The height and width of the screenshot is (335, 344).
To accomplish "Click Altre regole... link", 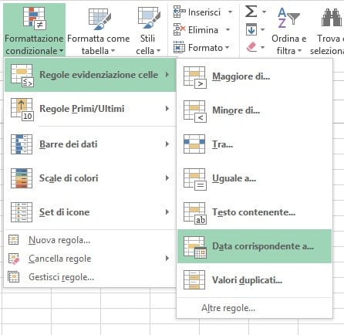I will coord(228,308).
